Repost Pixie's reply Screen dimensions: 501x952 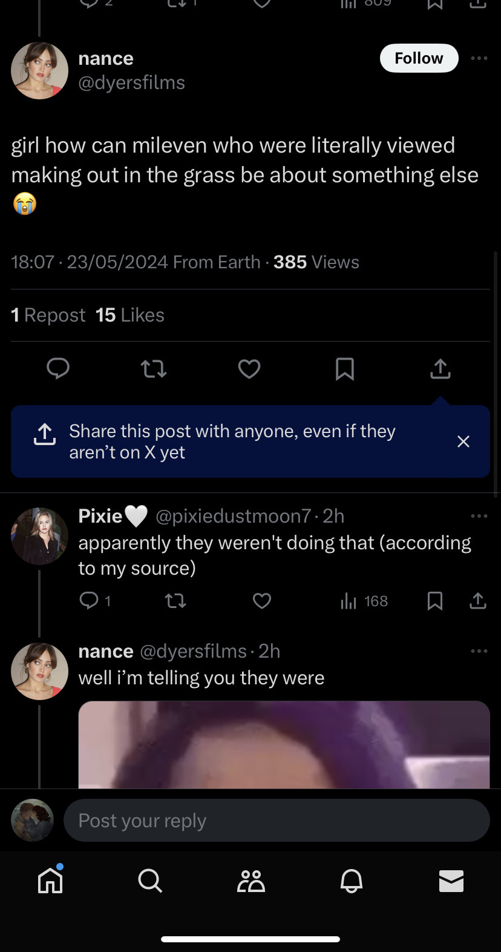coord(175,601)
